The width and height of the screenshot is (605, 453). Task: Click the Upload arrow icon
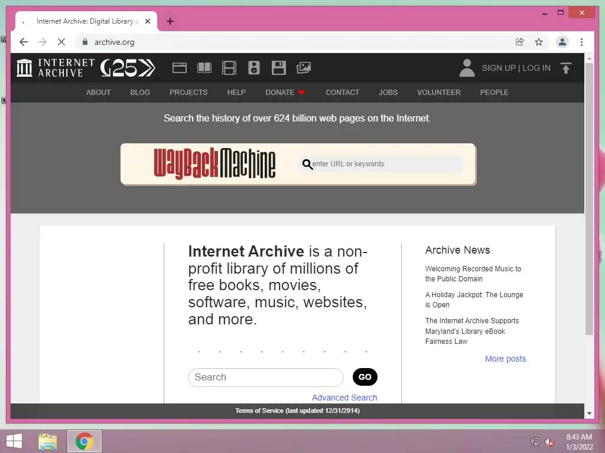(565, 68)
